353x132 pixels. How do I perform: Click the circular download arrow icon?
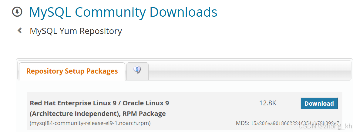point(17,12)
